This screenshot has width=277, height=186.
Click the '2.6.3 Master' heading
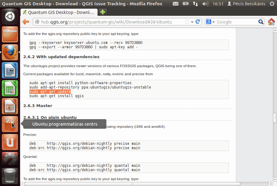click(38, 106)
